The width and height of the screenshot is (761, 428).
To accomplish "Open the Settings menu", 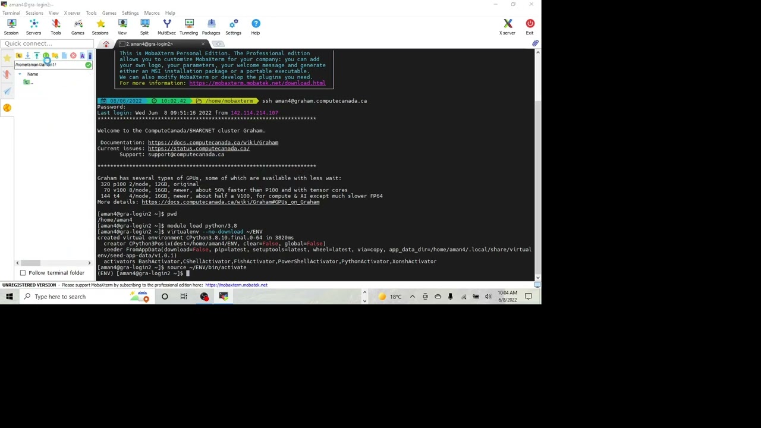I will [130, 13].
